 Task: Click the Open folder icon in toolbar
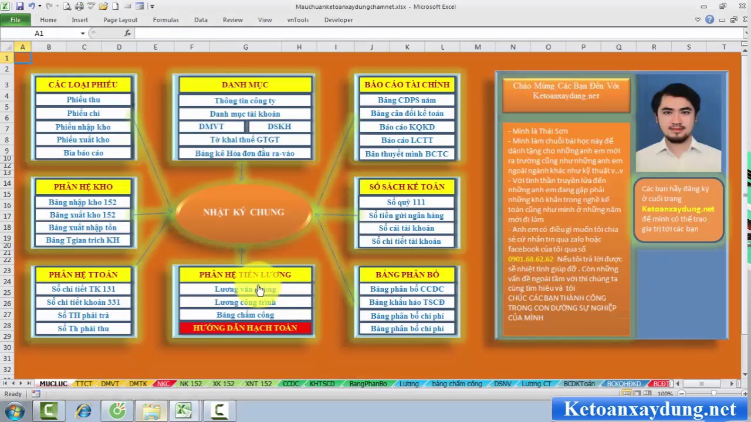point(104,6)
